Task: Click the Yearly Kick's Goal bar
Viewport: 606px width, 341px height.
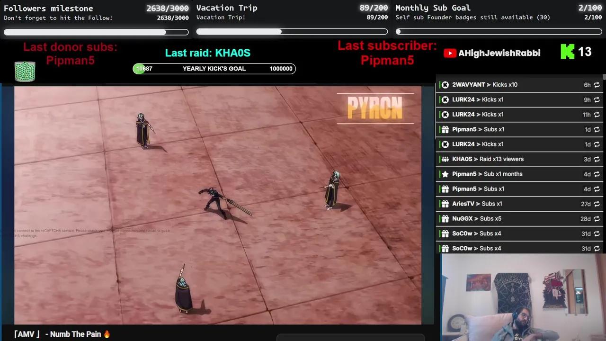Action: (214, 69)
